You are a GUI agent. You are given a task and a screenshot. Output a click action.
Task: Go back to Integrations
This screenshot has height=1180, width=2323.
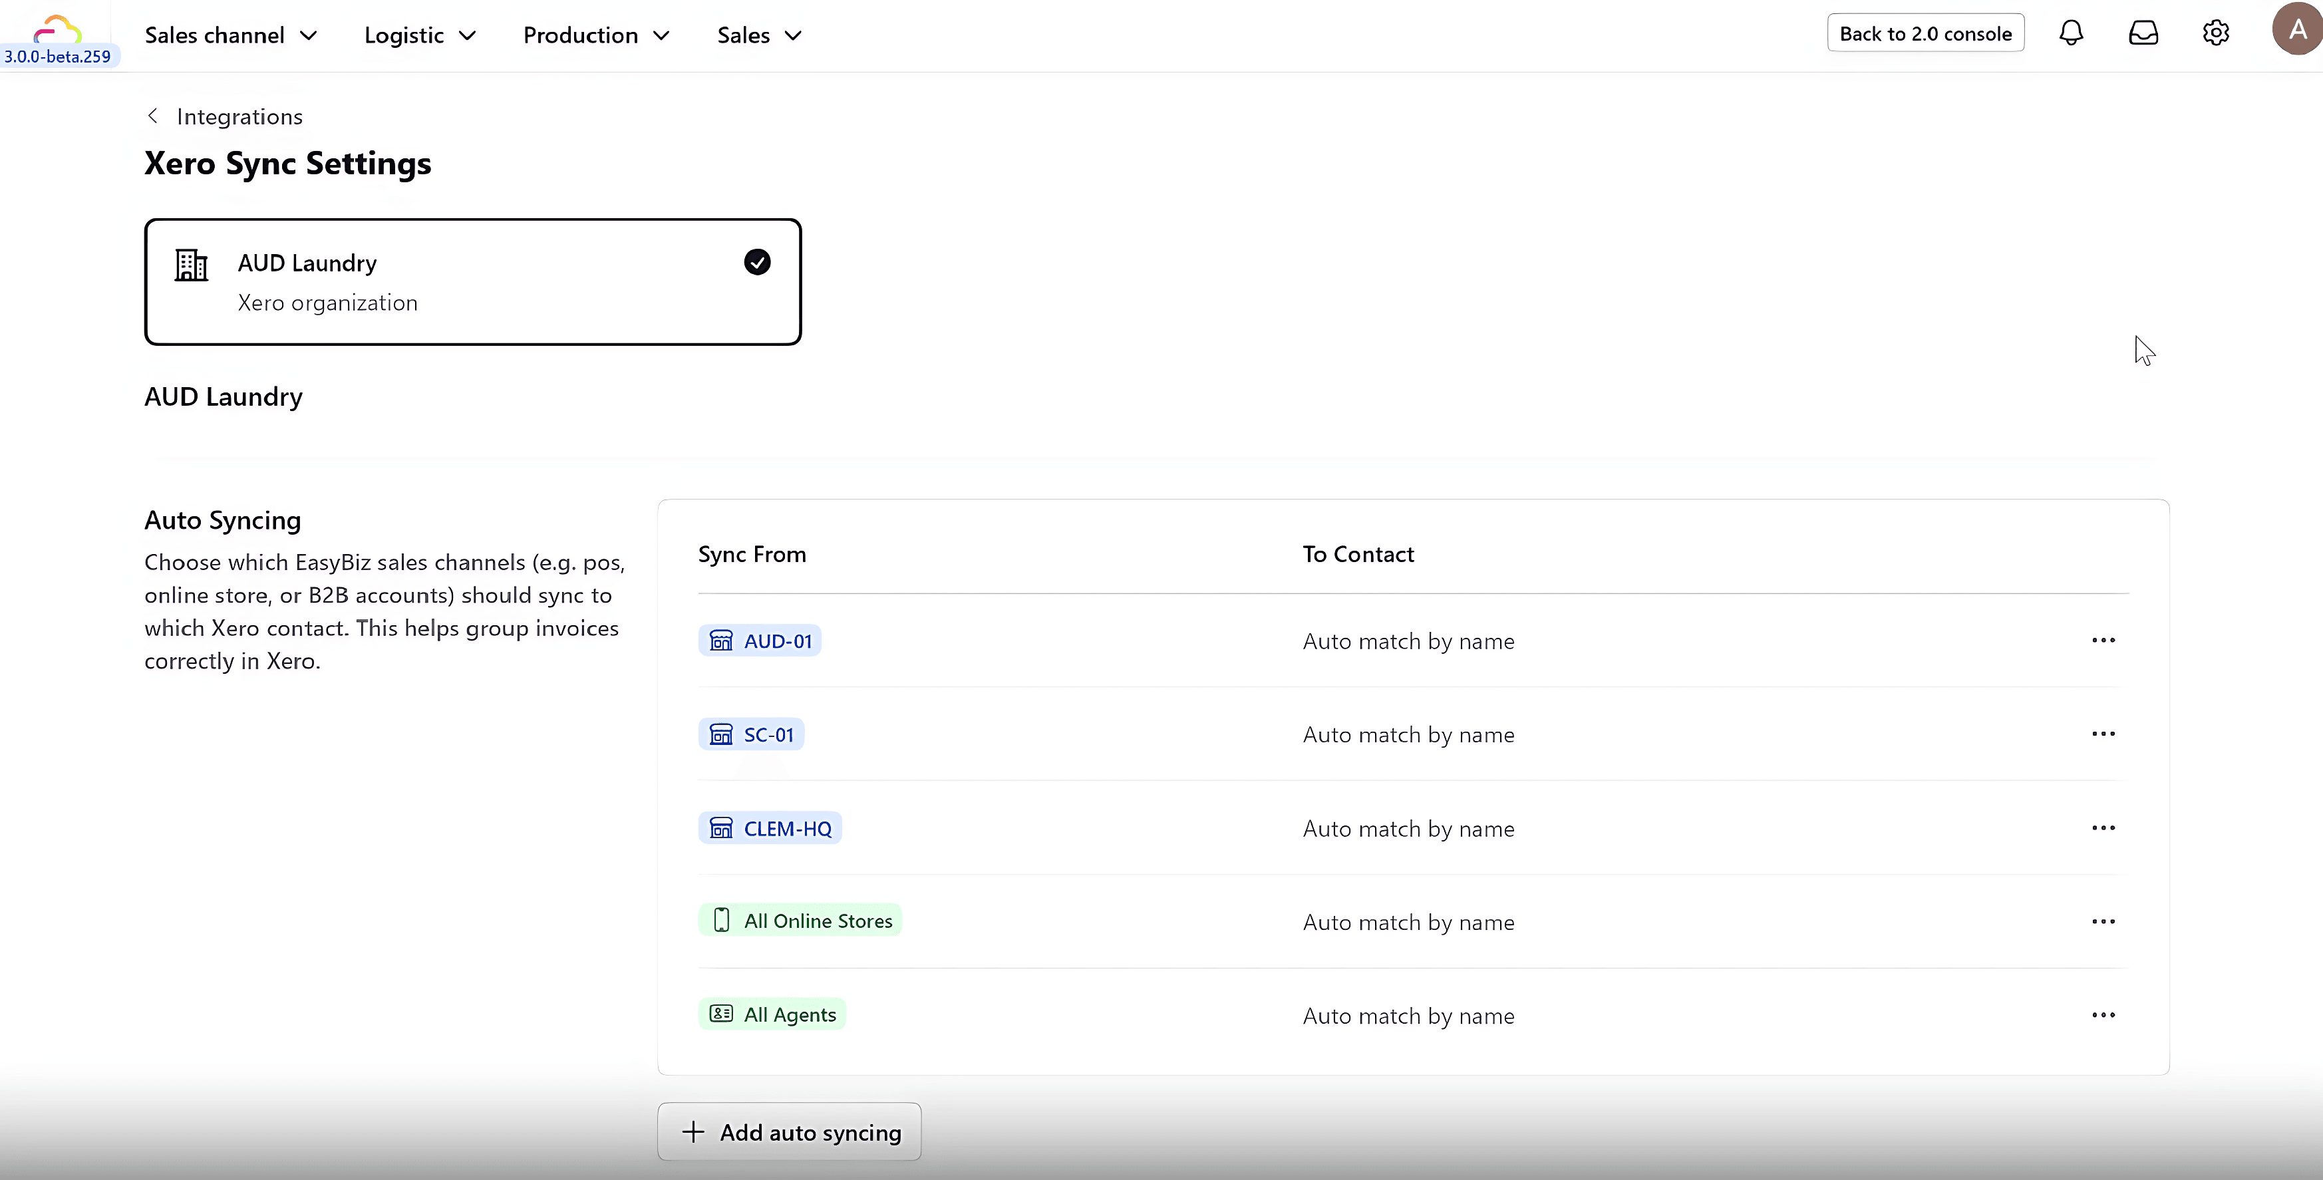(225, 116)
